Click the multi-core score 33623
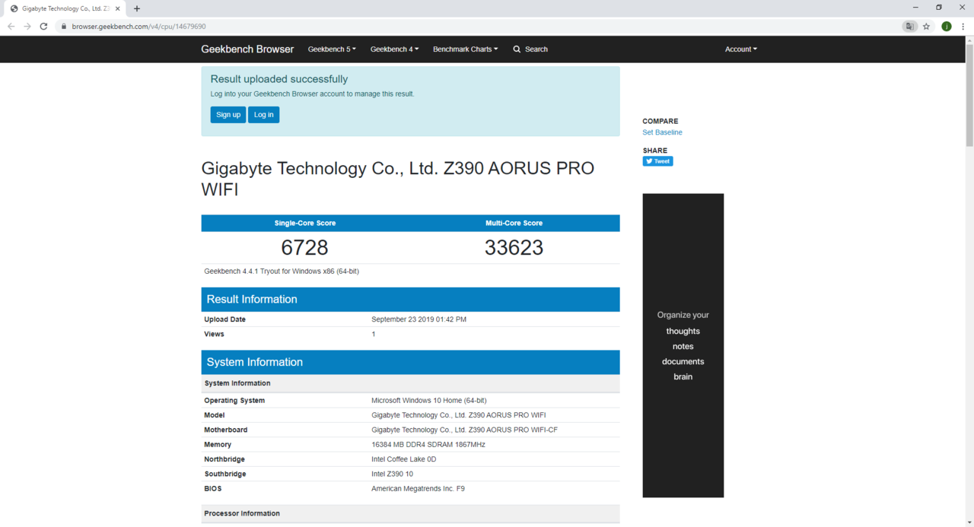This screenshot has height=527, width=974. (514, 248)
